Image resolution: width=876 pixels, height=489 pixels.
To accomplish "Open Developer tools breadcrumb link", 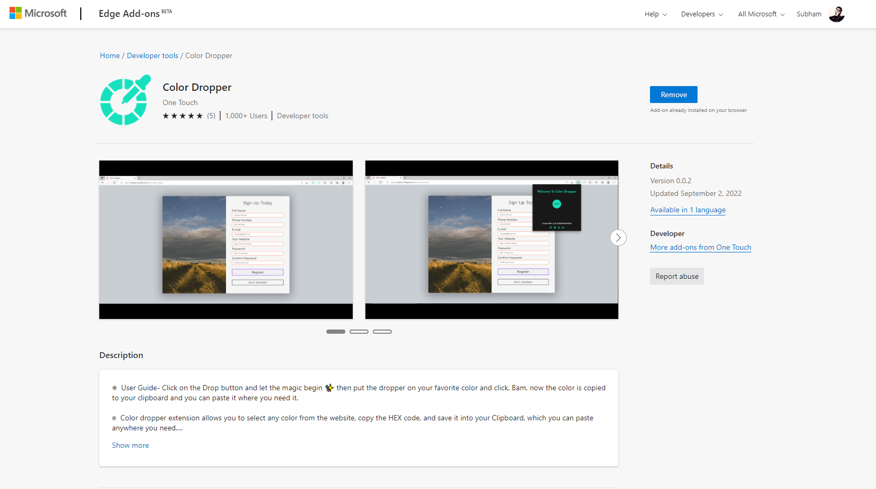I will pos(153,55).
